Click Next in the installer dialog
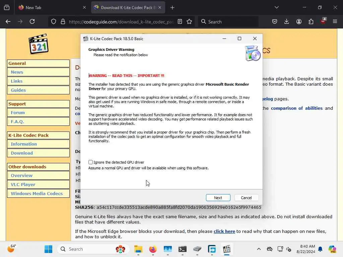This screenshot has height=257, width=343. [218, 197]
